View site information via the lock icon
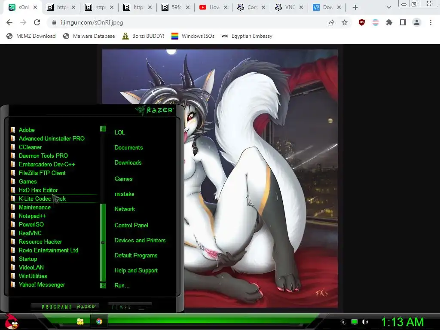This screenshot has height=330, width=440. click(x=54, y=22)
